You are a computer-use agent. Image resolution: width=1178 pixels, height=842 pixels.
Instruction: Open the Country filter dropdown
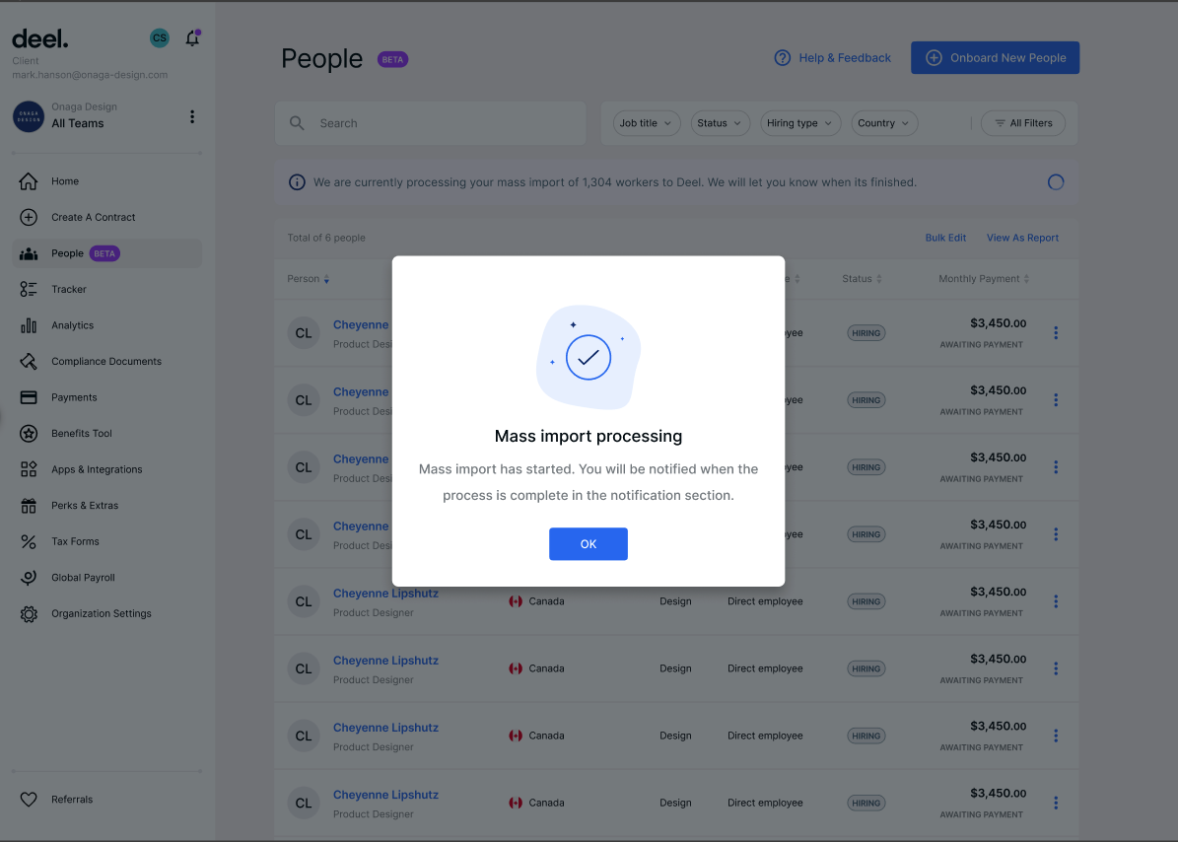pyautogui.click(x=882, y=123)
